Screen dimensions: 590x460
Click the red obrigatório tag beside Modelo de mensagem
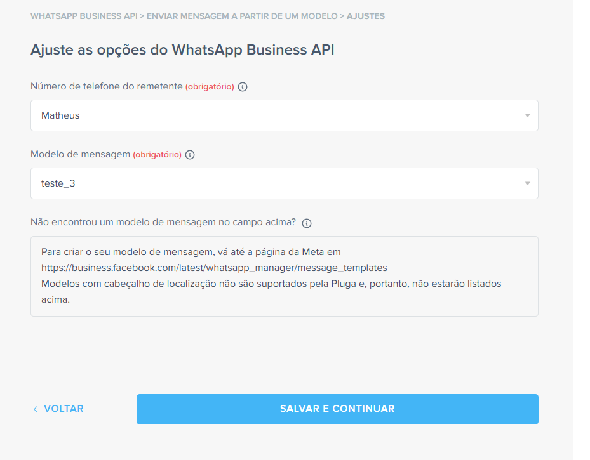click(157, 155)
